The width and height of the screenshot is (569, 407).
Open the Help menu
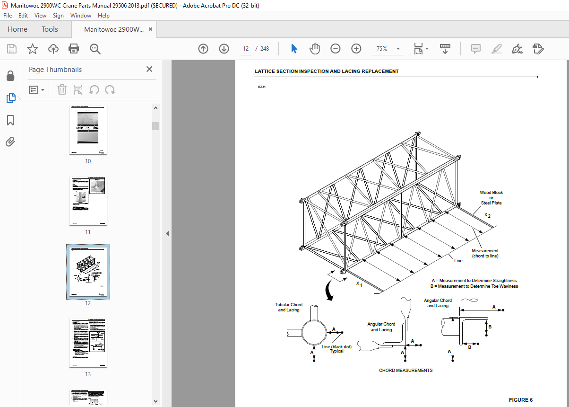click(103, 16)
